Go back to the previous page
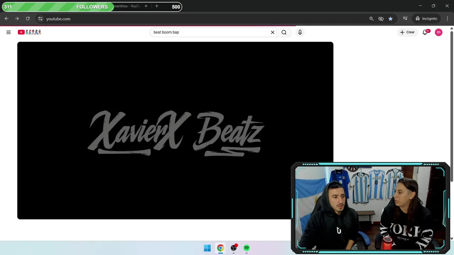454x255 pixels. pyautogui.click(x=6, y=19)
